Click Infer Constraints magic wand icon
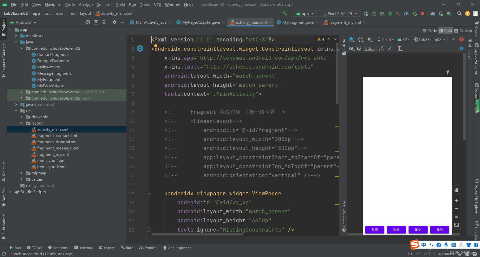The width and height of the screenshot is (480, 257). [390, 49]
